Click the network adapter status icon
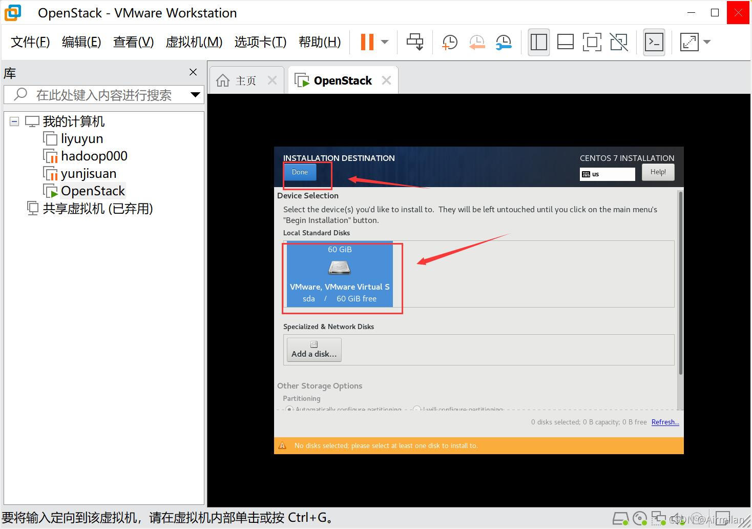Viewport: 752px width, 529px height. [x=658, y=519]
